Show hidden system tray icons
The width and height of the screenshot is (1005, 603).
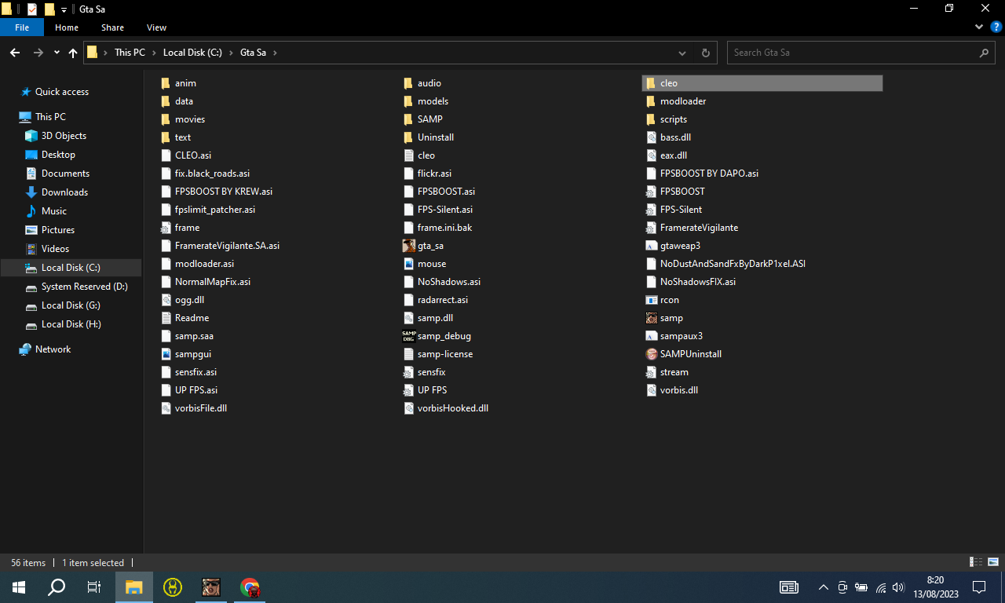pos(823,587)
